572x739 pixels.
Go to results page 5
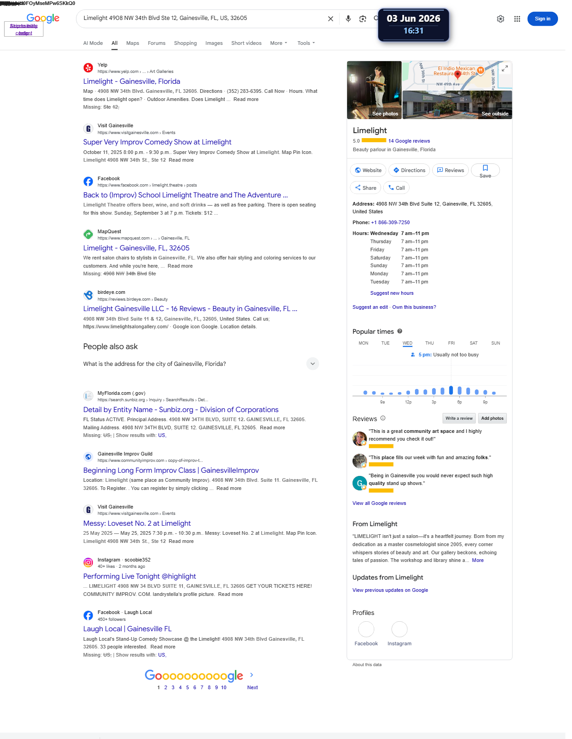[x=187, y=687]
